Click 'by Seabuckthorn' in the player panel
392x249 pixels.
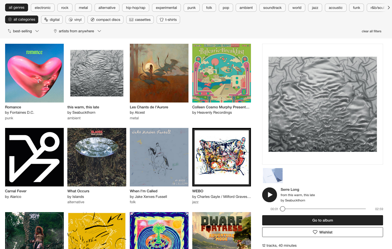293,200
